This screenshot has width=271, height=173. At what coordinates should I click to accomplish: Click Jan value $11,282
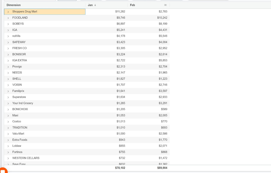pos(120,11)
